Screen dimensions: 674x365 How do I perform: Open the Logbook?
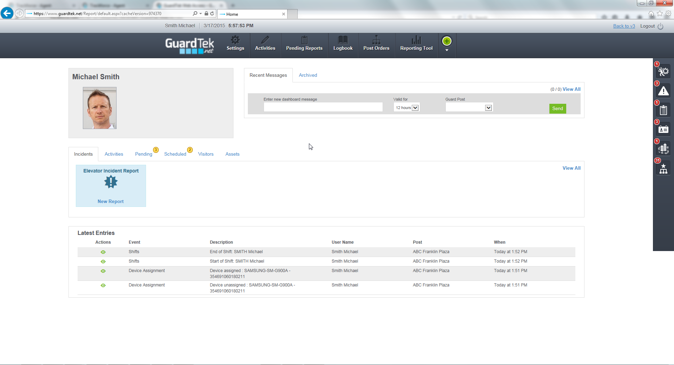[x=343, y=45]
